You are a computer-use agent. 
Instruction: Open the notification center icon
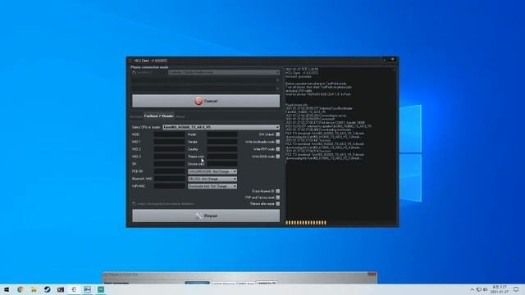(x=516, y=289)
